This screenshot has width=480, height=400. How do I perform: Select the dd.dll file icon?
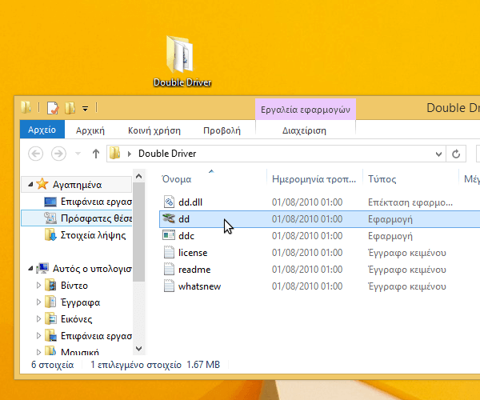point(169,202)
